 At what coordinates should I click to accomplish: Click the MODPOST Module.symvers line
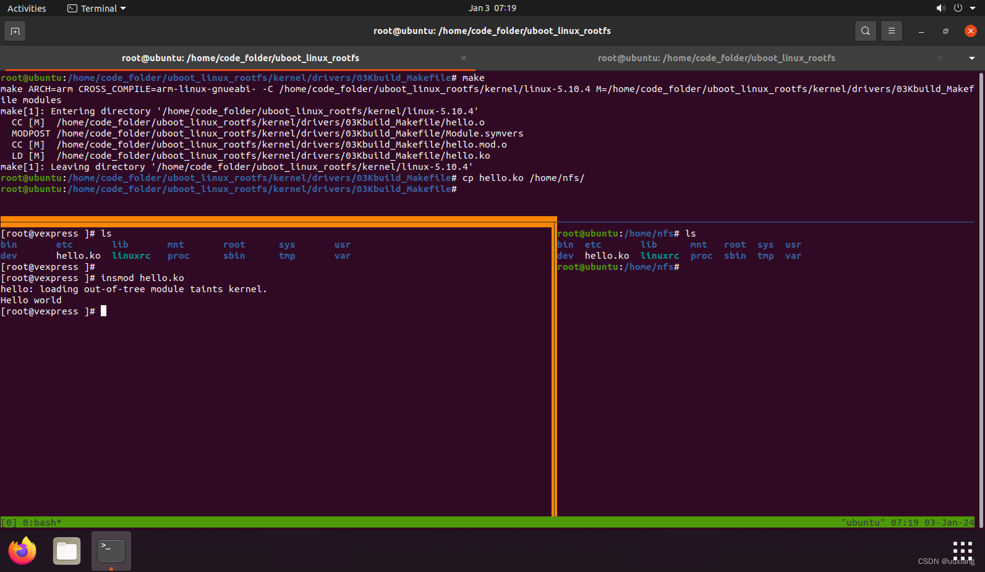[x=267, y=133]
